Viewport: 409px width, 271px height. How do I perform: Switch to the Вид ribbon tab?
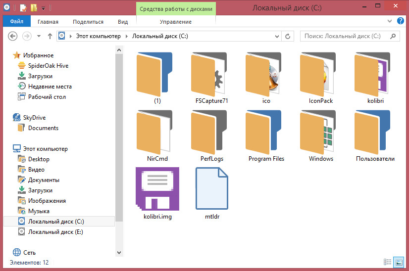coord(123,22)
